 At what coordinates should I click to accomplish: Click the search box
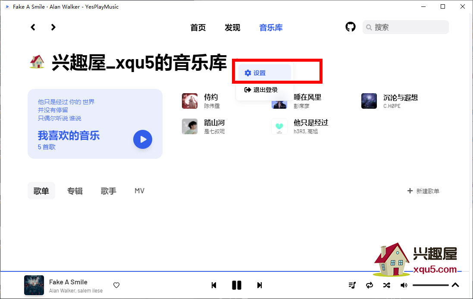click(x=405, y=27)
